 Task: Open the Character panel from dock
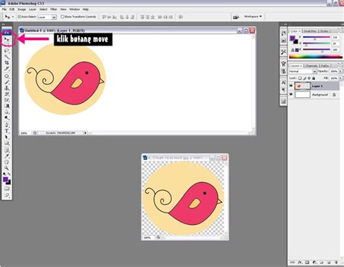click(283, 83)
